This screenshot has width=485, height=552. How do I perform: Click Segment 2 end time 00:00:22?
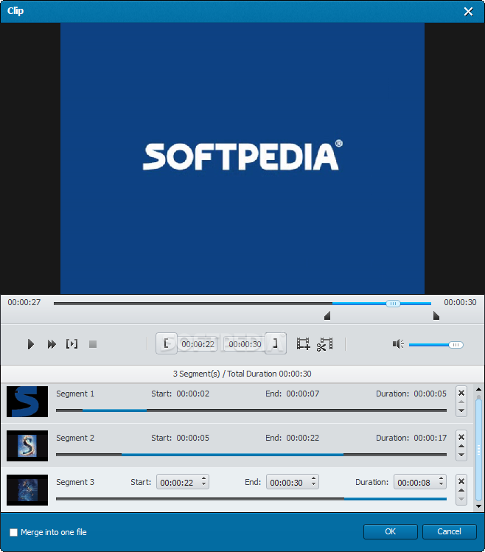(x=302, y=438)
